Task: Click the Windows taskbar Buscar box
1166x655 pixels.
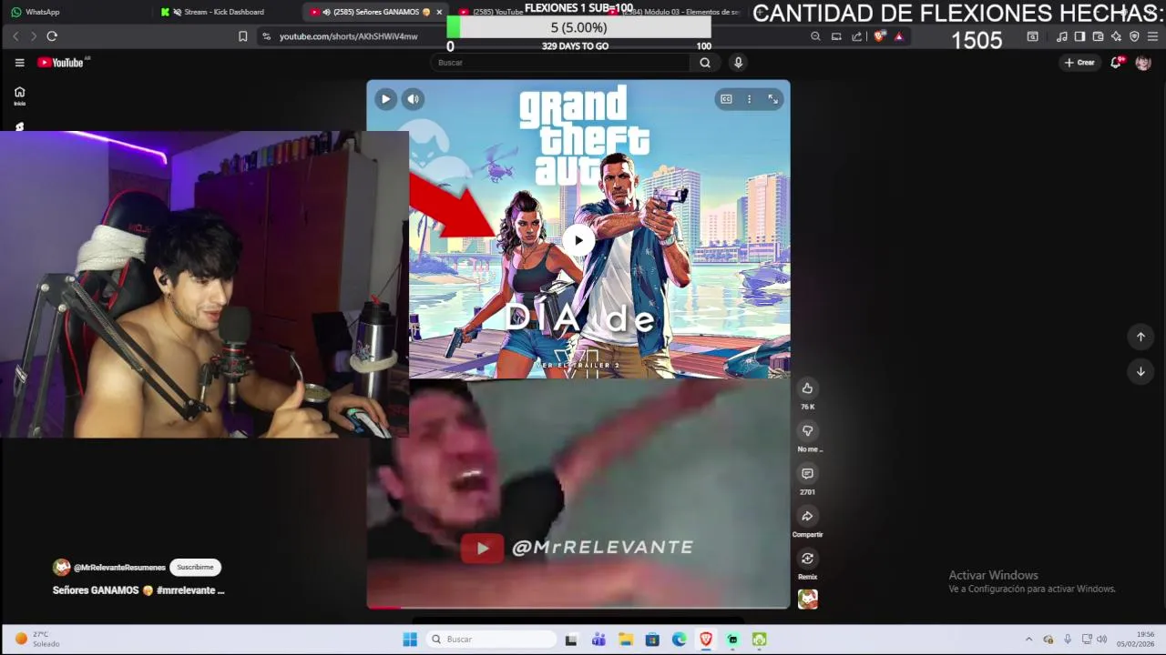Action: click(492, 640)
